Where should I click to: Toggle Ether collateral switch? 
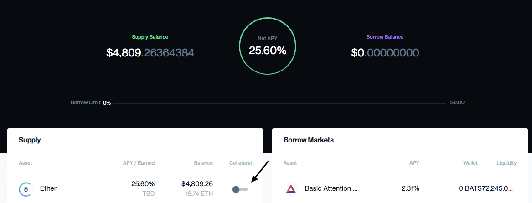click(x=240, y=189)
